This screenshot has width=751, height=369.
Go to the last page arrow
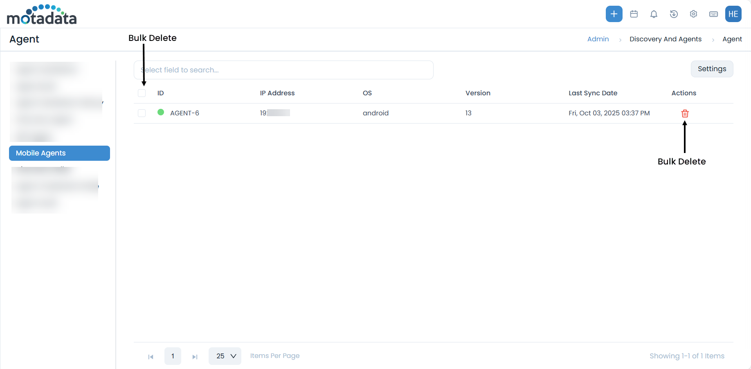pos(195,357)
